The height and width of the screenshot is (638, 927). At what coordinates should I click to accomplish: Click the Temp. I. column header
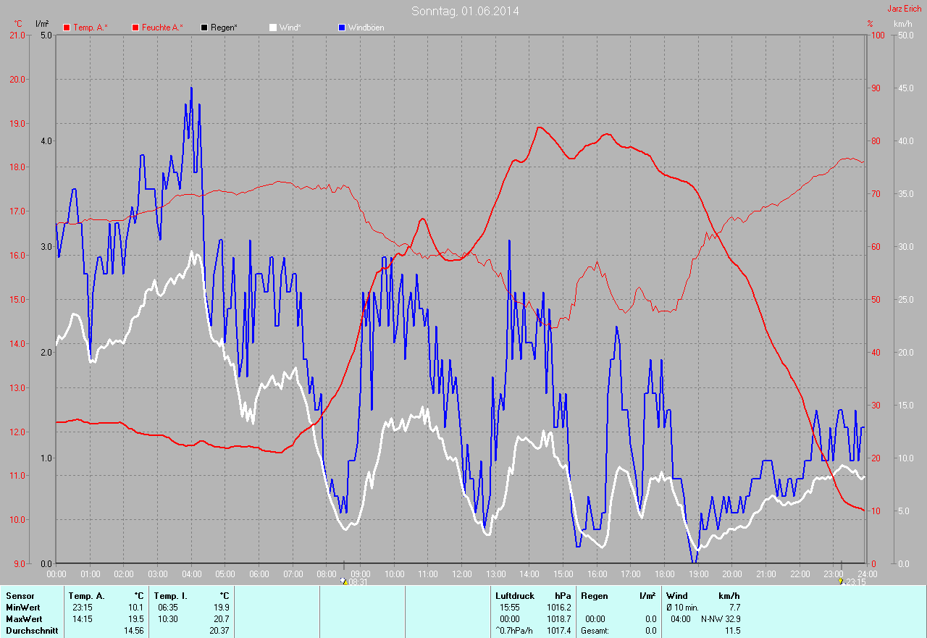171,596
